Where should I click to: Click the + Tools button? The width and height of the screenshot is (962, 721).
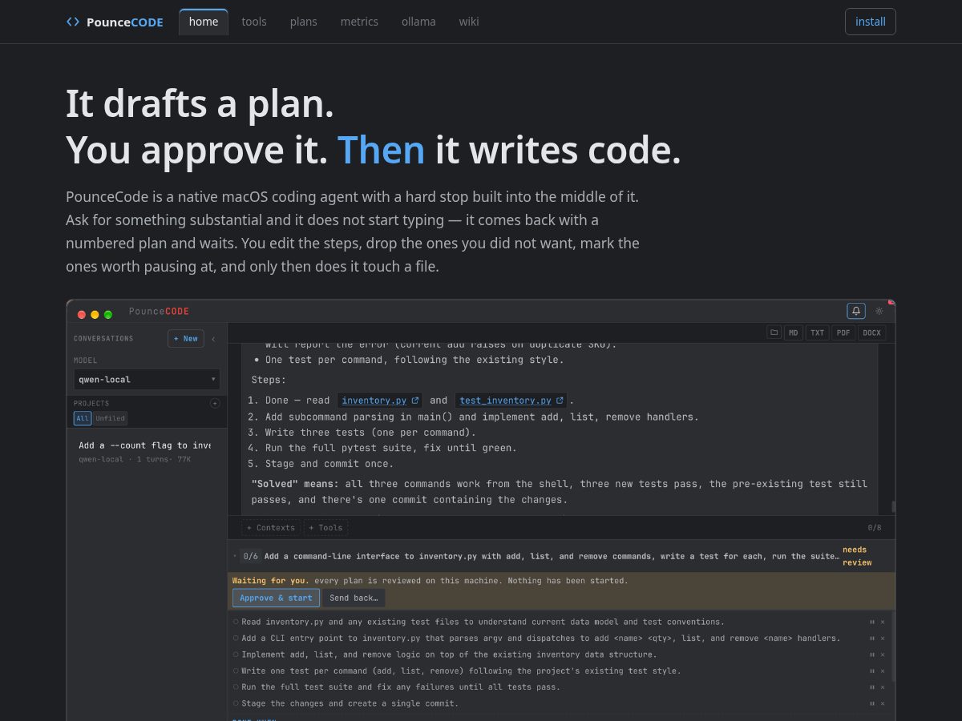(x=325, y=528)
